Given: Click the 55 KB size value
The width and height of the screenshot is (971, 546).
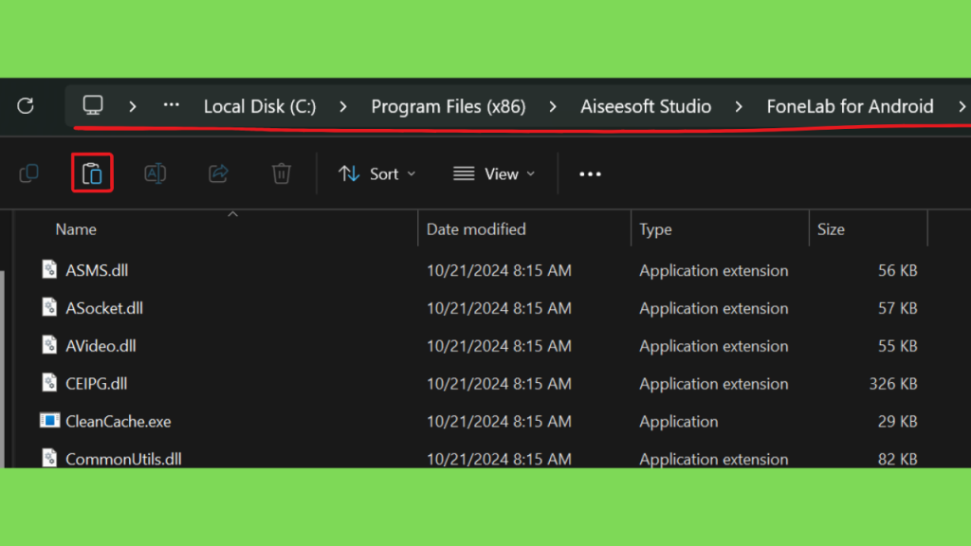Looking at the screenshot, I should point(897,346).
